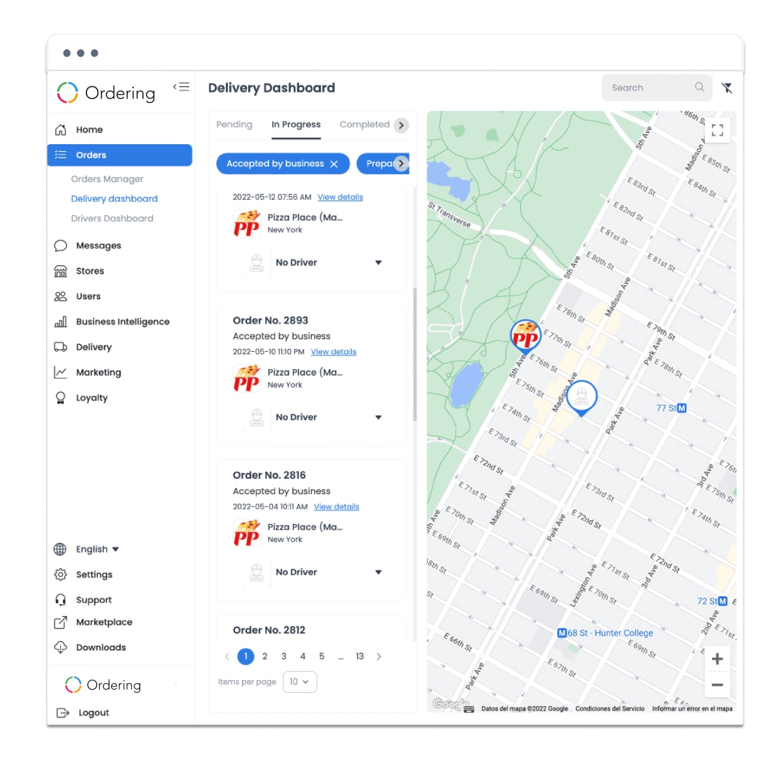
Task: Click the Loyalty badge icon
Action: click(x=60, y=398)
